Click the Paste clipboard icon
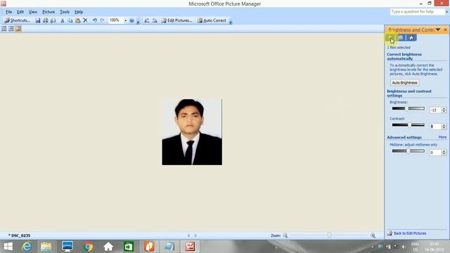This screenshot has height=253, width=450. coord(77,20)
